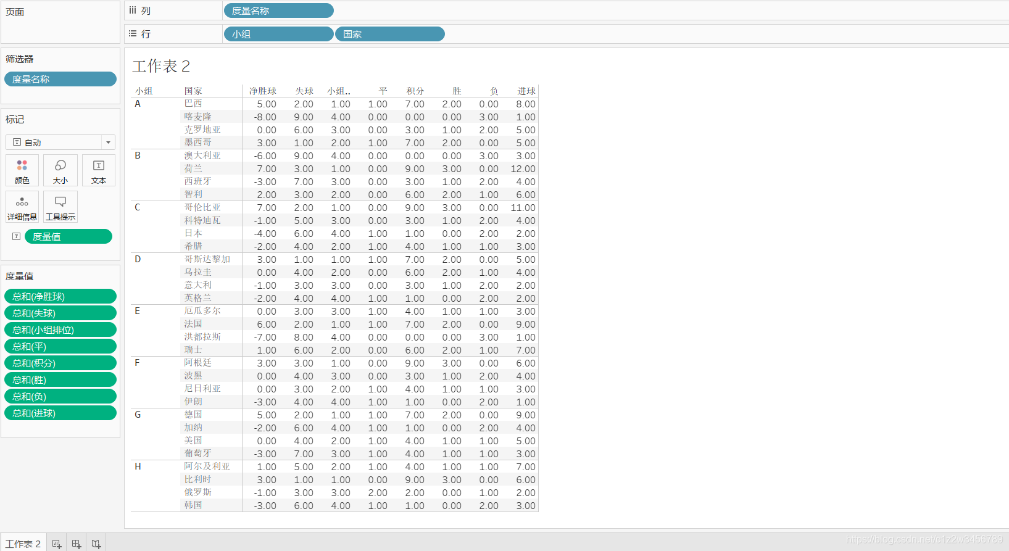Screen dimensions: 1009x551
Task: Open the Color (颜色) marks card
Action: click(22, 170)
